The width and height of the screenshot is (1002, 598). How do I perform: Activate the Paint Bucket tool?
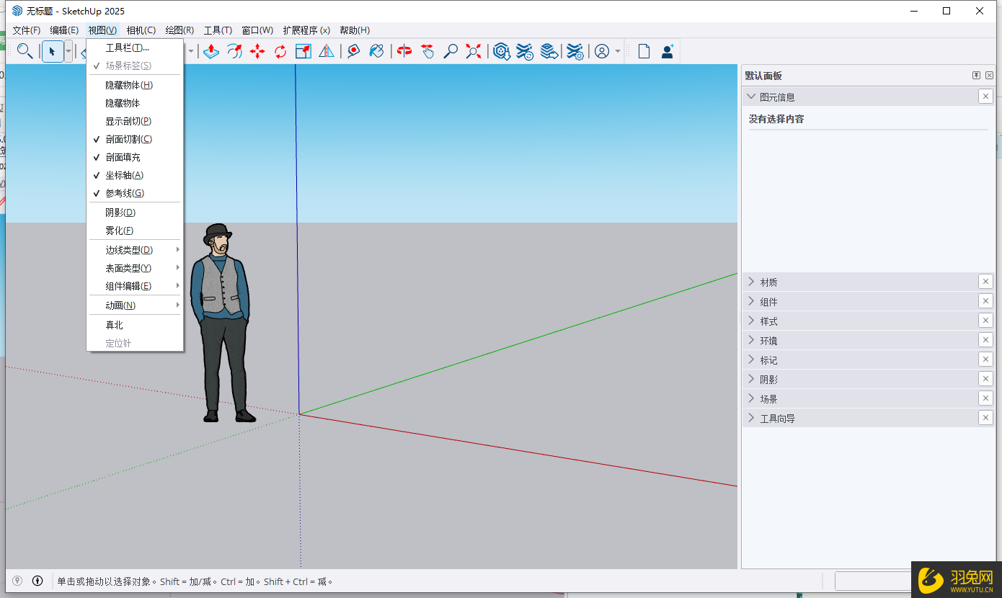pyautogui.click(x=376, y=51)
